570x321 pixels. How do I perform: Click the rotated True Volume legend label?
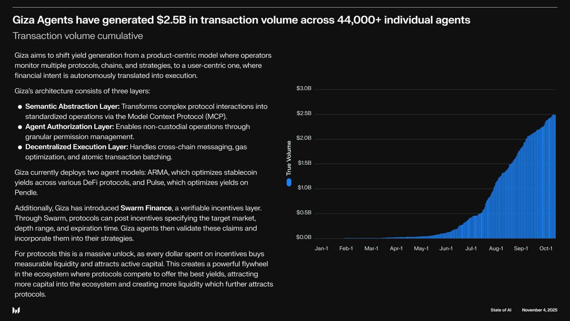[289, 158]
